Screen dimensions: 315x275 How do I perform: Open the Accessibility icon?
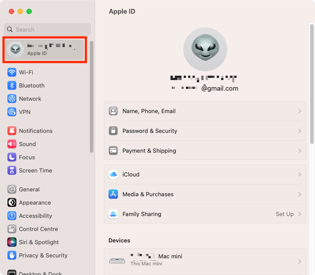[x=12, y=216]
